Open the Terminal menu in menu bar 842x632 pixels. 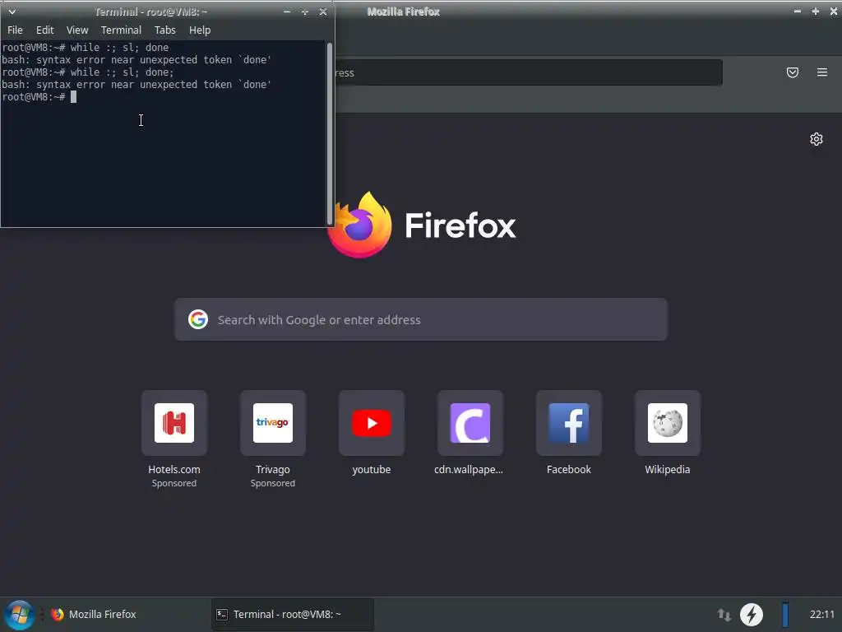coord(122,30)
